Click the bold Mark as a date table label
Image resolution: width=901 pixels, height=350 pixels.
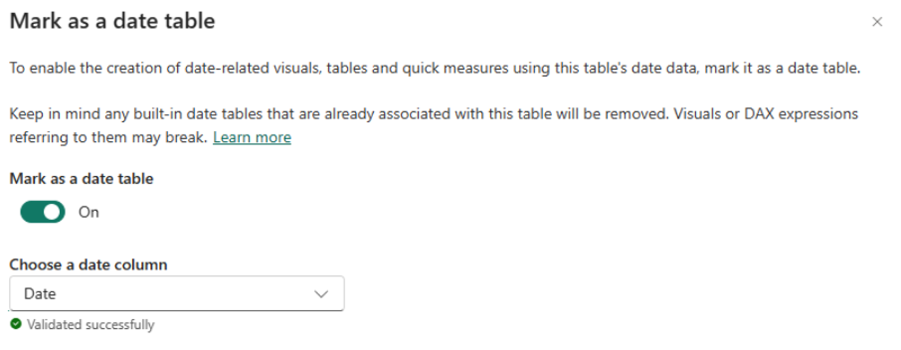point(81,179)
